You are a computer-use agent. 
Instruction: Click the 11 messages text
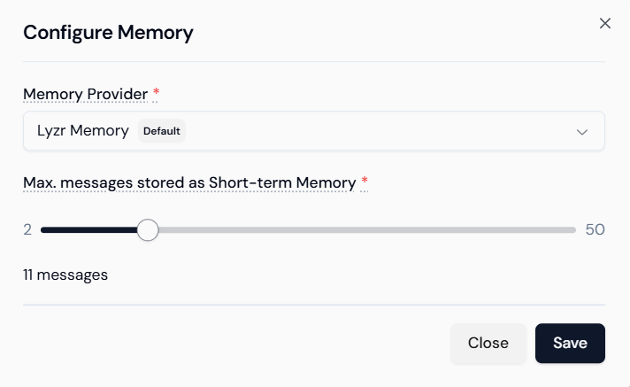[65, 275]
